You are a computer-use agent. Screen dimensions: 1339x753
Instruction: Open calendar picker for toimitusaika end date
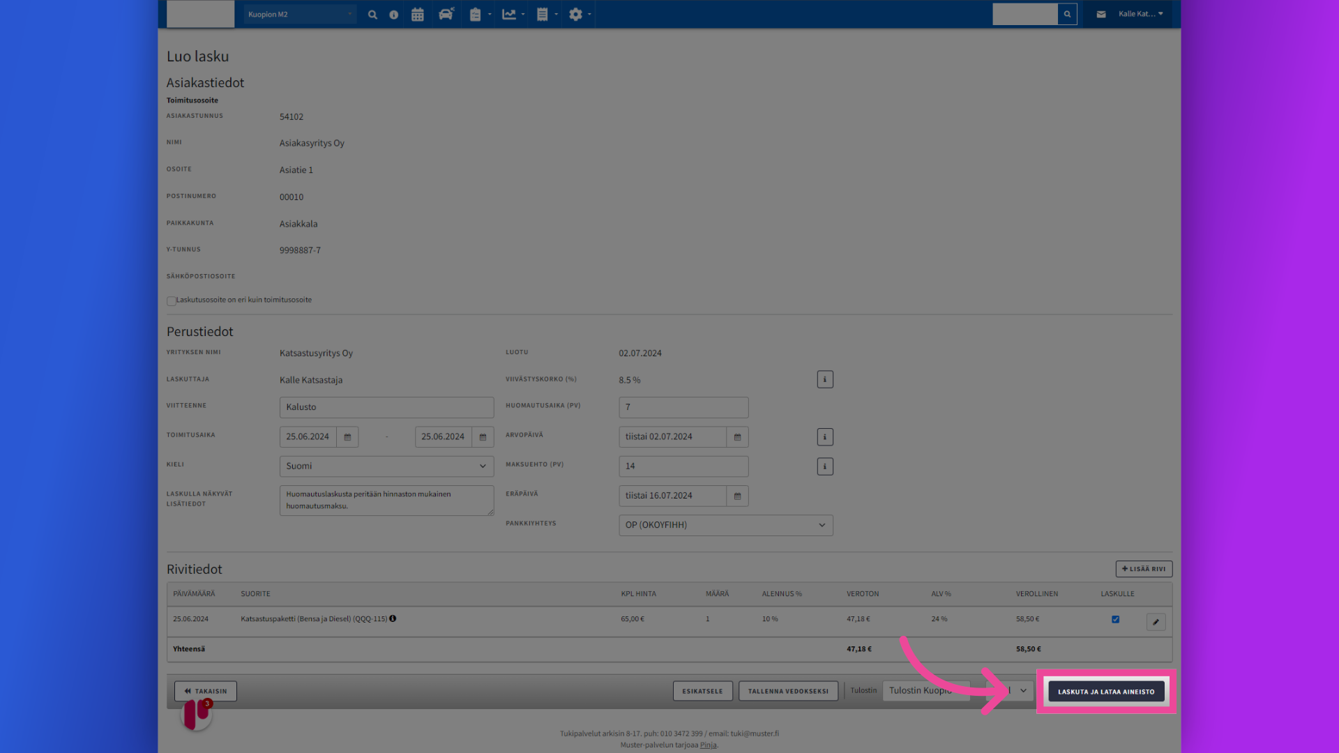483,437
